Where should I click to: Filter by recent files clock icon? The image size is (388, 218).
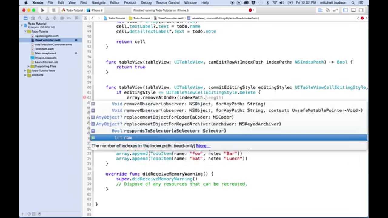[x=29, y=214]
